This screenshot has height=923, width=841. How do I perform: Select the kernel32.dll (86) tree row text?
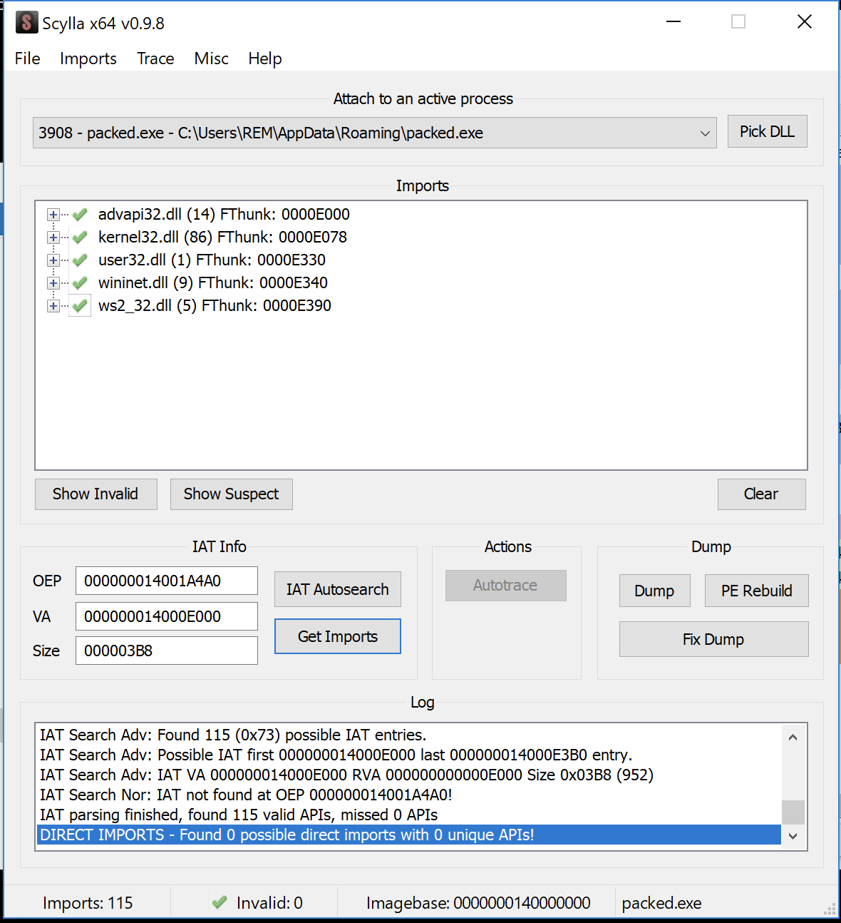click(222, 237)
